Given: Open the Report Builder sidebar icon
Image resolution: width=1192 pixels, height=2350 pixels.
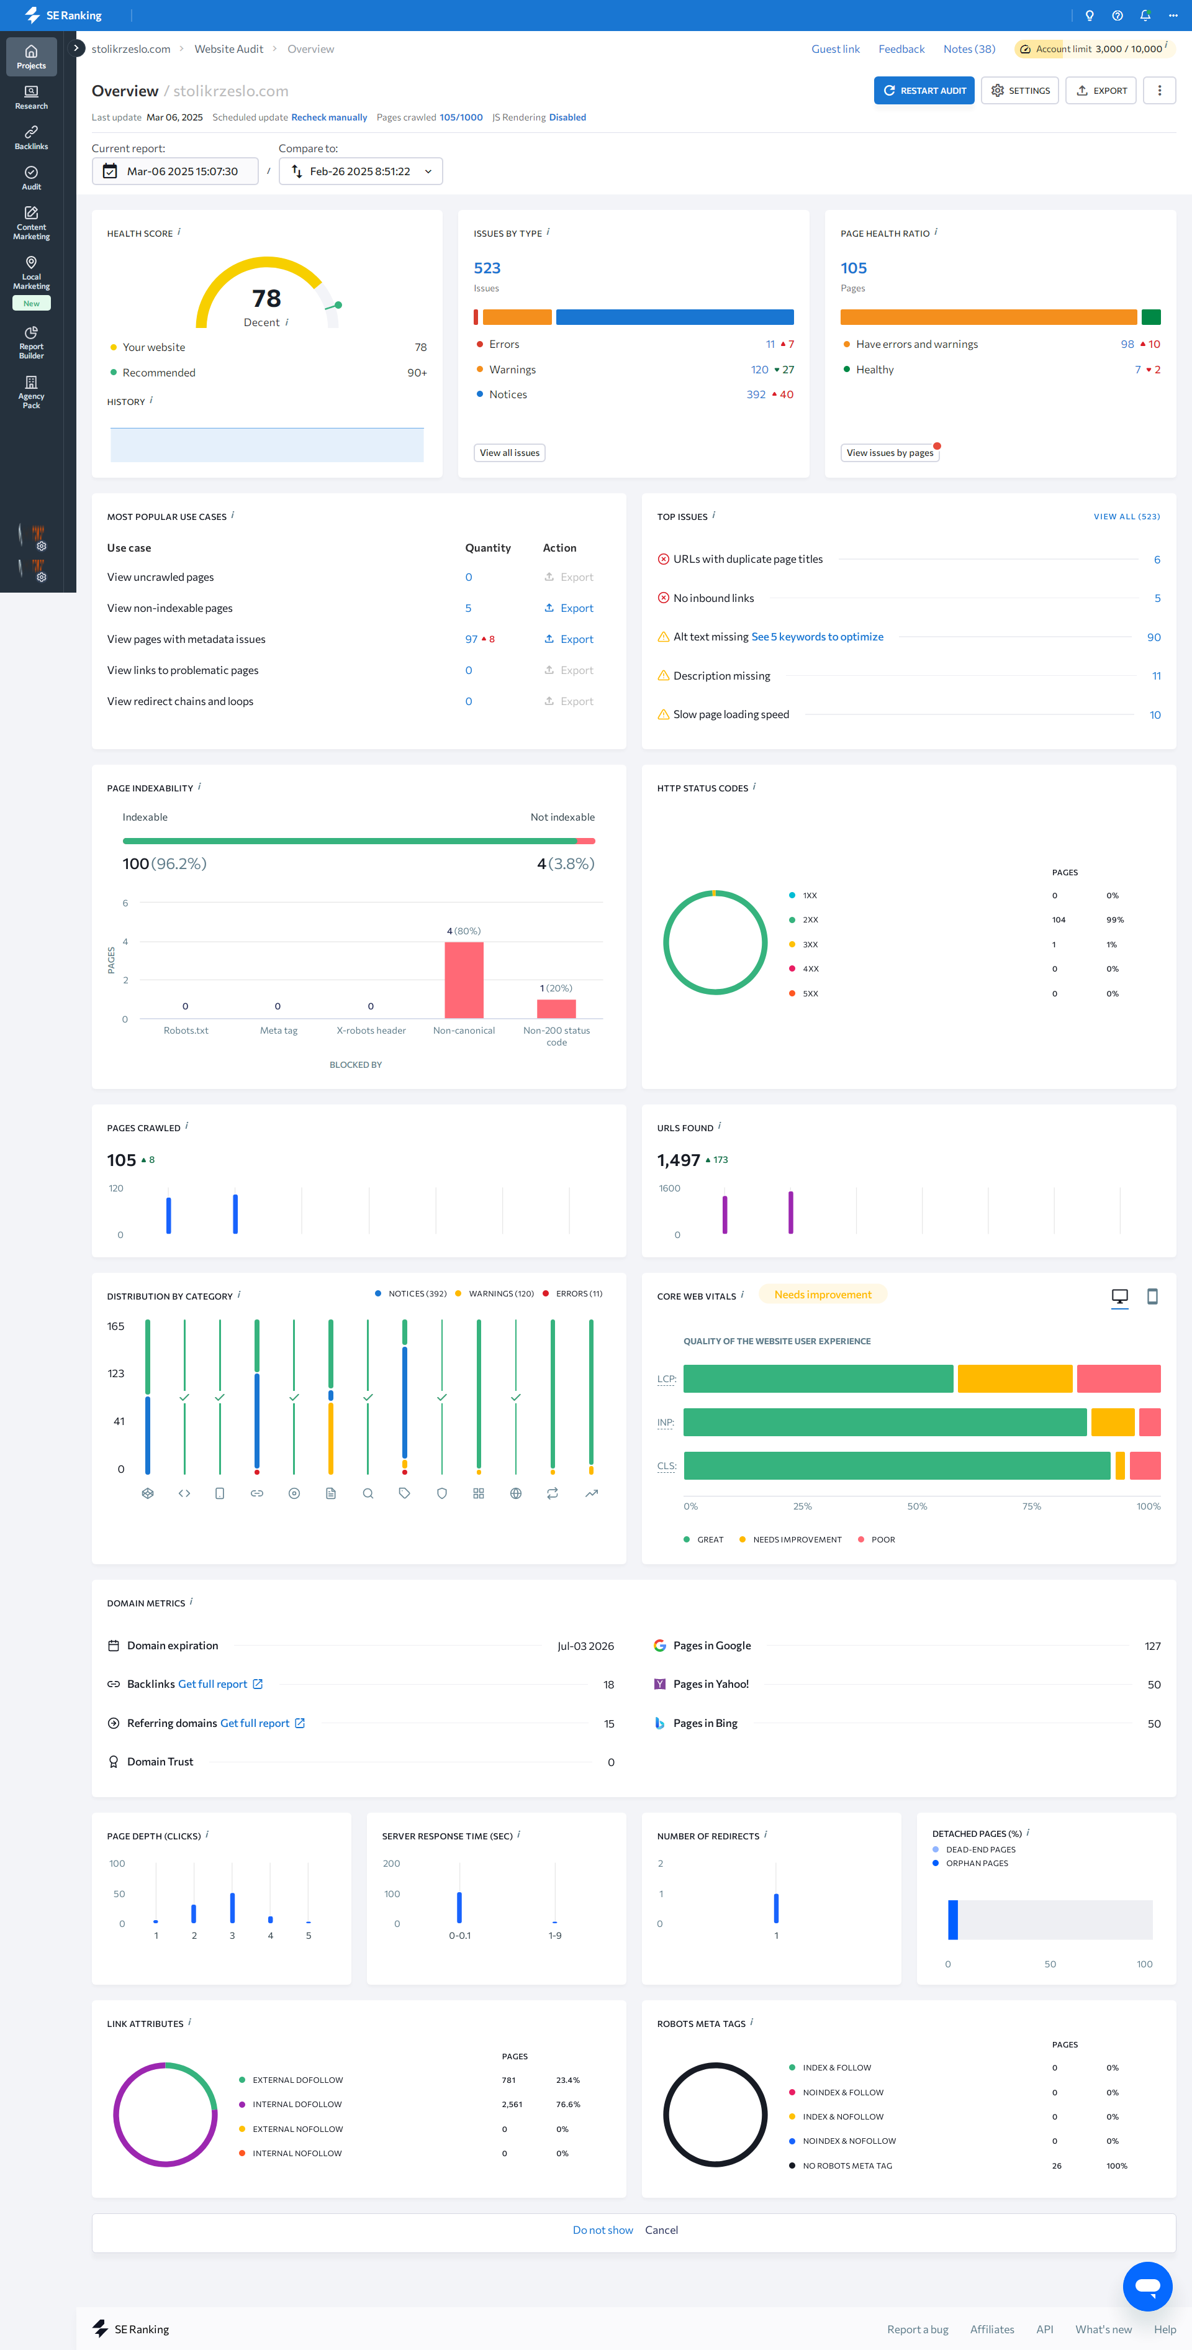Looking at the screenshot, I should (31, 342).
